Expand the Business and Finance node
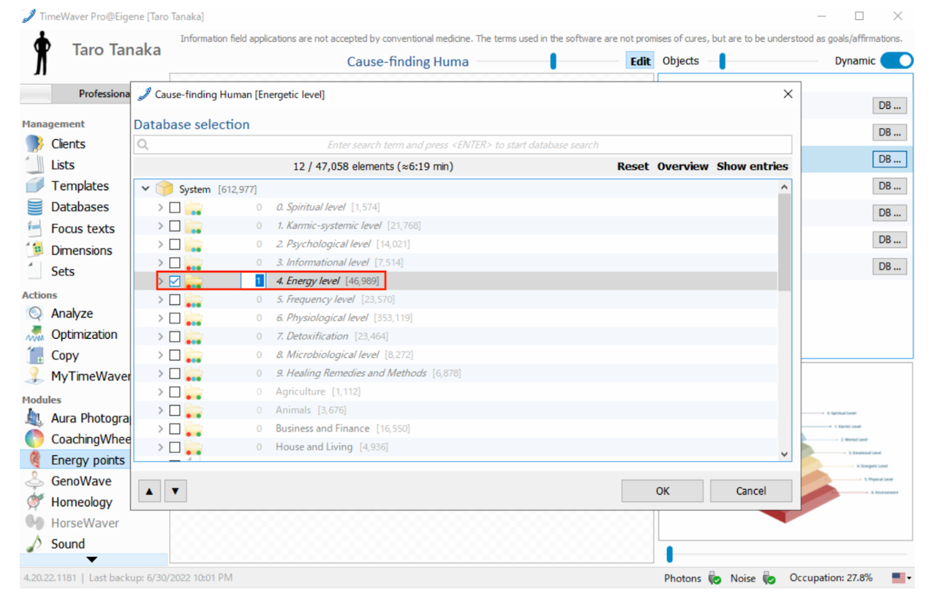The image size is (939, 603). pos(161,428)
